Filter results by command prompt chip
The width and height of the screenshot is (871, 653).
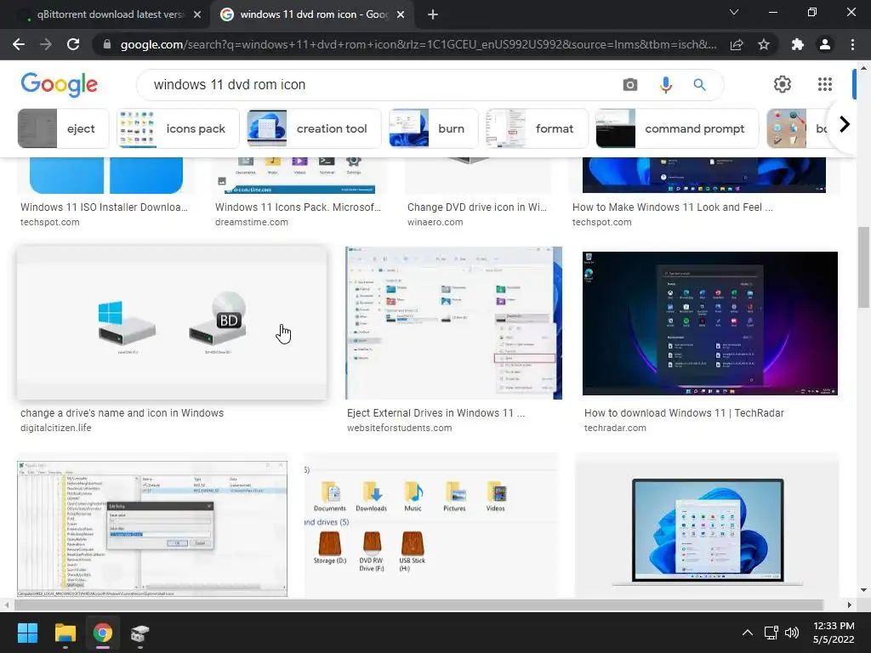coord(676,128)
